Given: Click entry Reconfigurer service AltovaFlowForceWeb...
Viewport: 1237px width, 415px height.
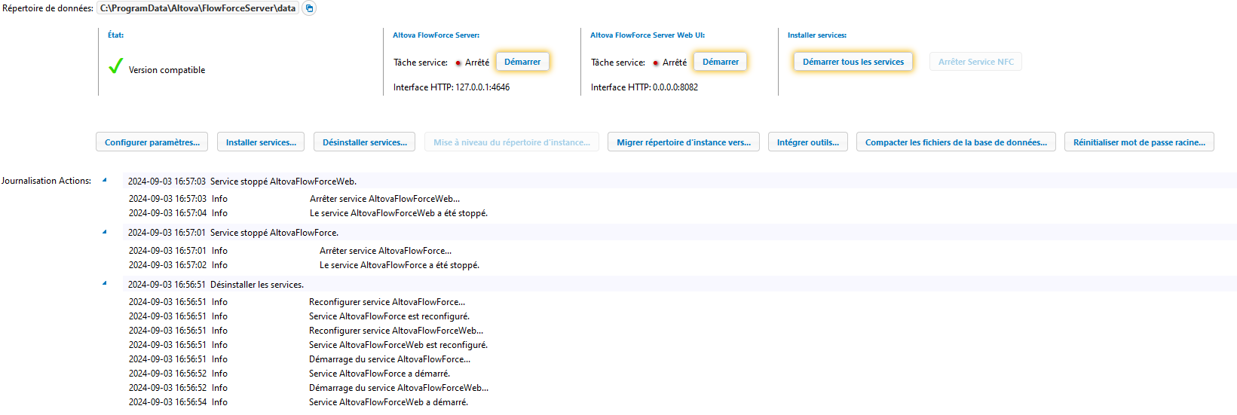Looking at the screenshot, I should coord(396,331).
